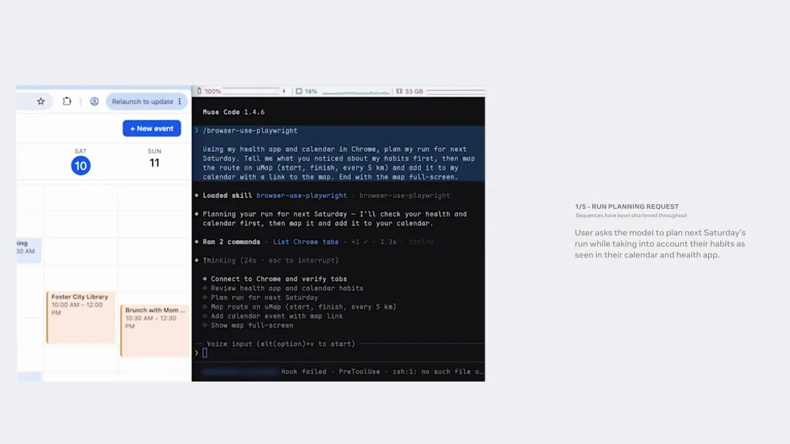Image resolution: width=790 pixels, height=444 pixels.
Task: Click the 33 GB memory indicator icon
Action: (399, 91)
